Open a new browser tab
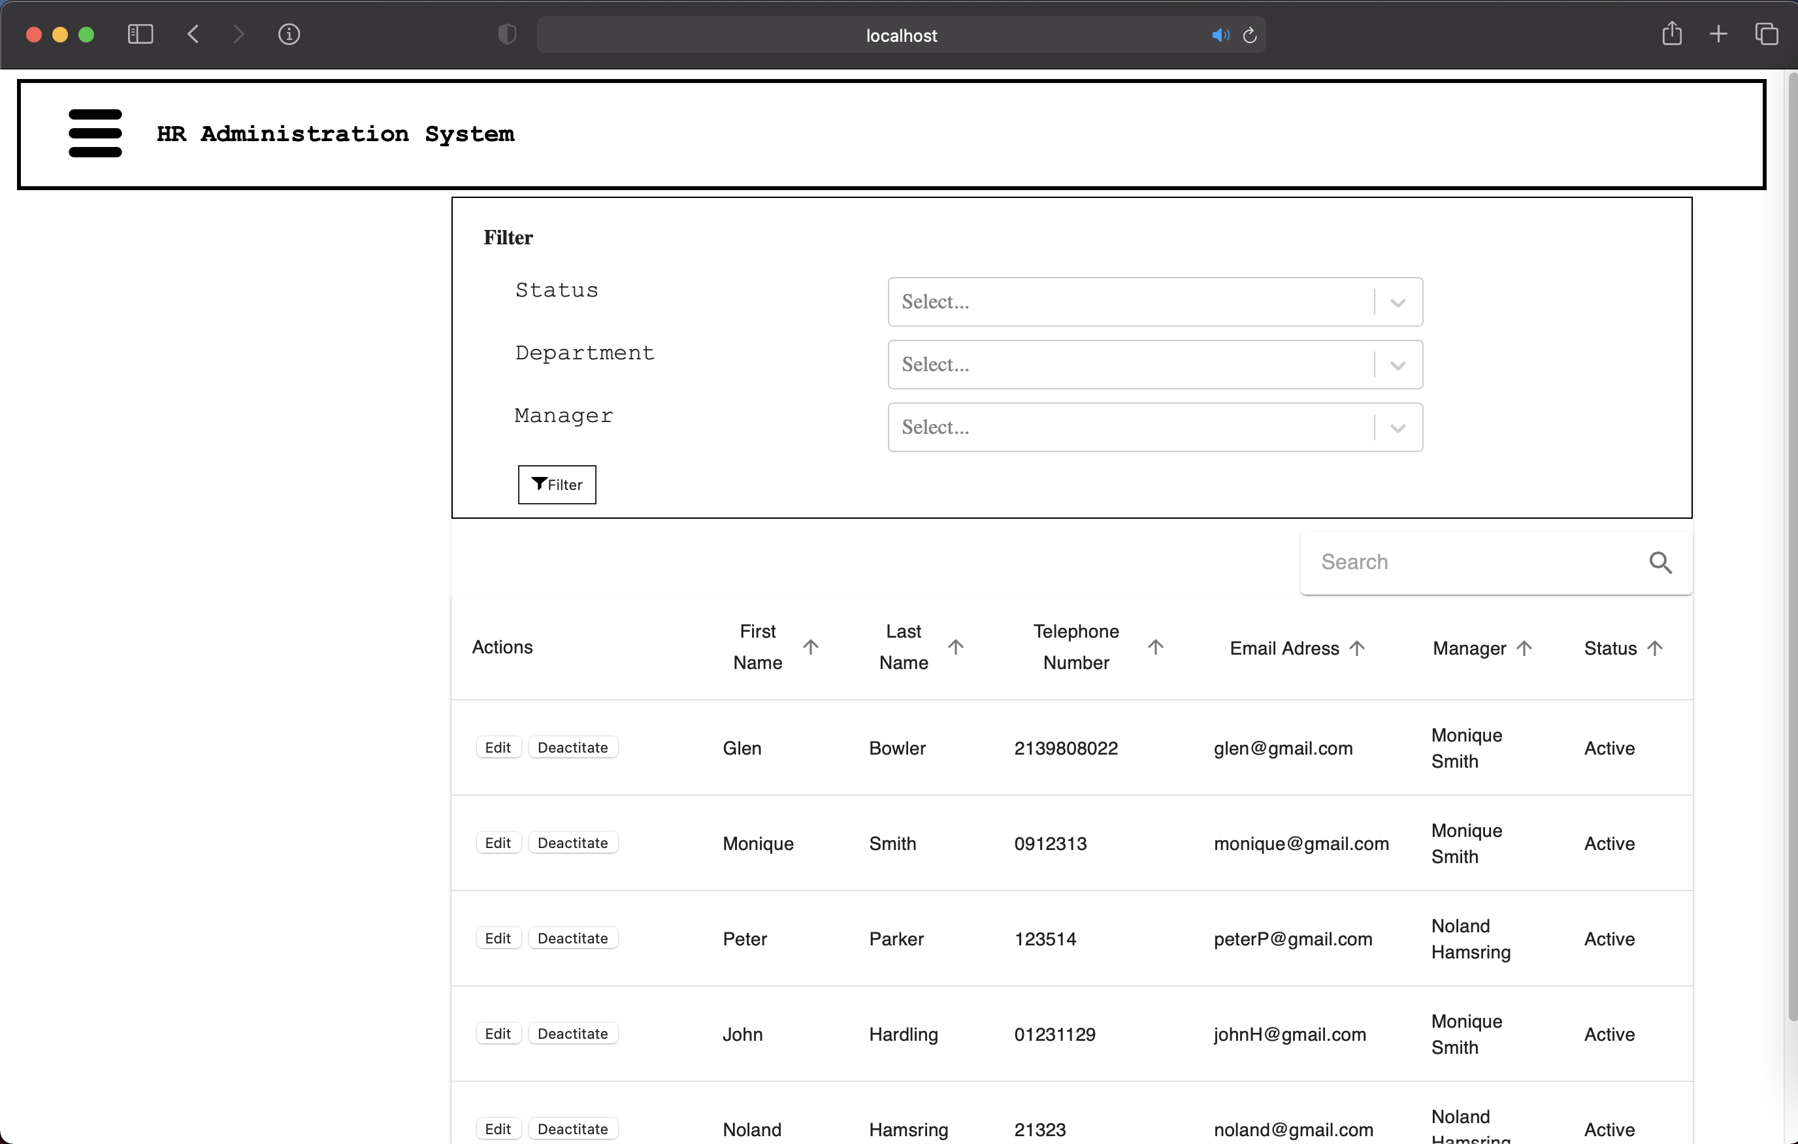1798x1144 pixels. [1718, 35]
